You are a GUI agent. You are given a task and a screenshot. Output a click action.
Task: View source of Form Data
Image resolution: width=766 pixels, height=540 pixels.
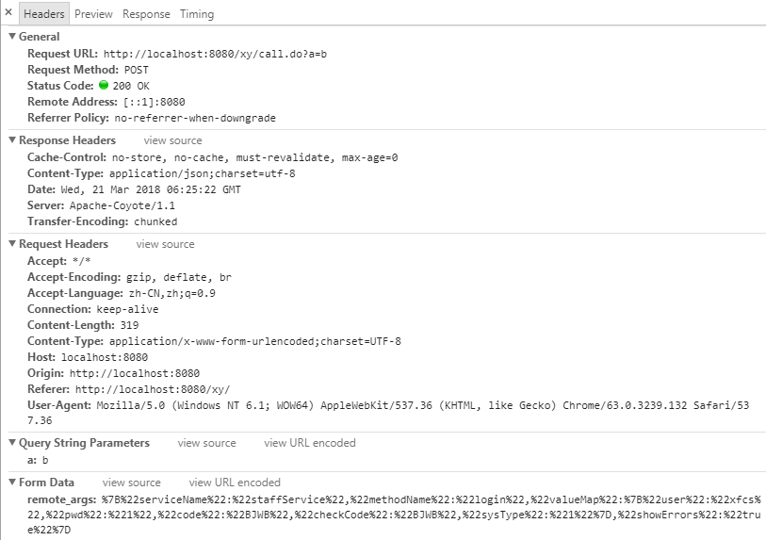coord(131,483)
